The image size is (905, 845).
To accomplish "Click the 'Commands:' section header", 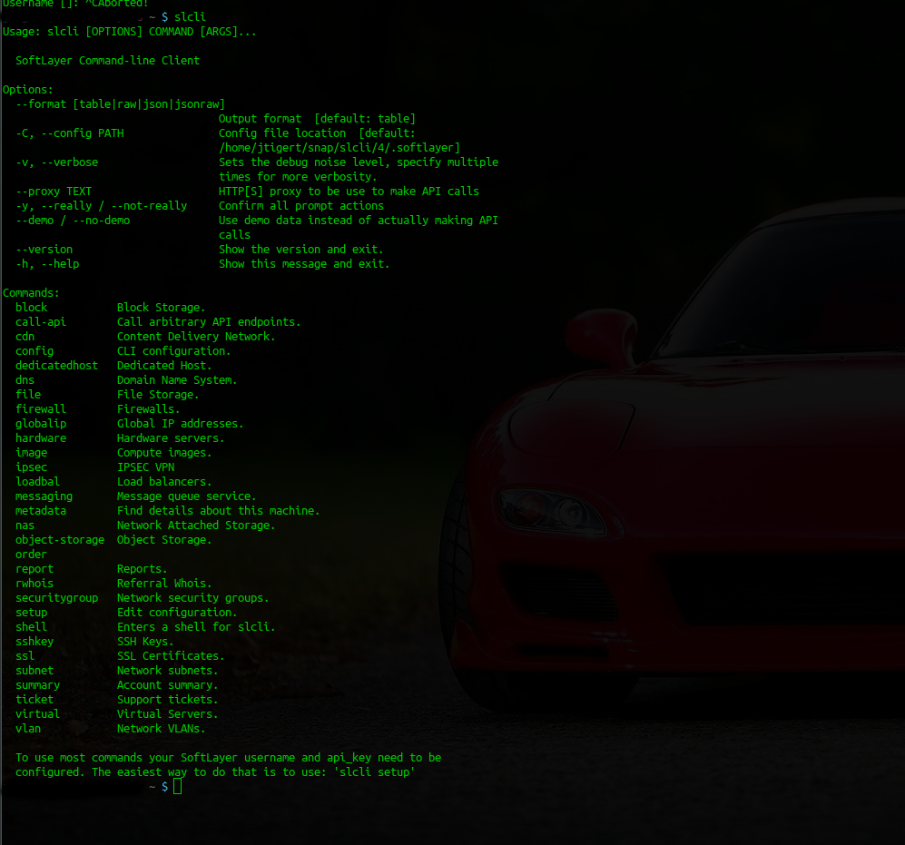I will tap(31, 293).
